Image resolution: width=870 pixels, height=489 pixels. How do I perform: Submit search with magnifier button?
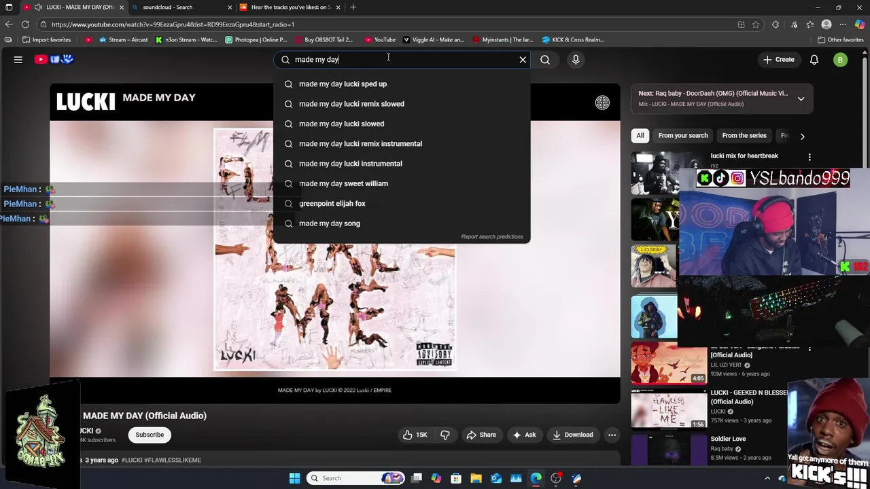545,60
